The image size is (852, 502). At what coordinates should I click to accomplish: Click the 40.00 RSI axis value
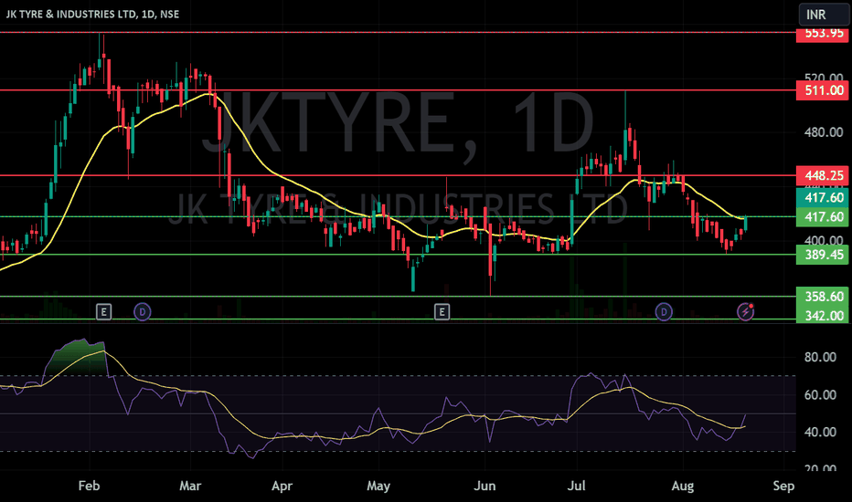(820, 432)
